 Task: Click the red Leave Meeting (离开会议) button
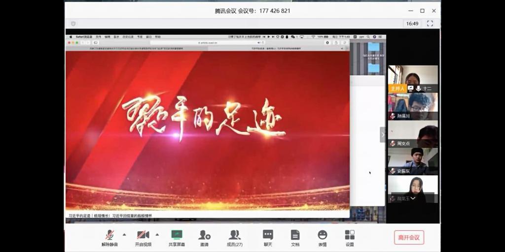click(x=409, y=237)
